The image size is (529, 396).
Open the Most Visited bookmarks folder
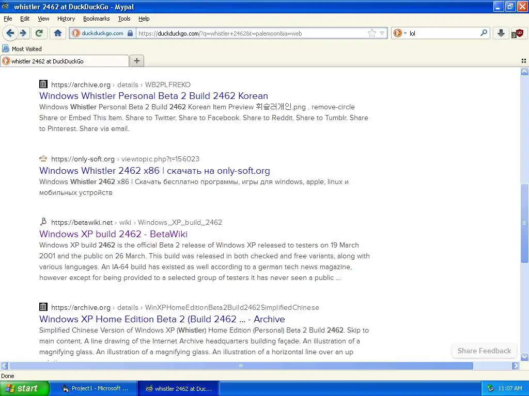coord(22,49)
